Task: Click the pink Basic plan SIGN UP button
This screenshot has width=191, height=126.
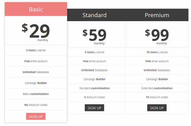Action: click(x=36, y=116)
